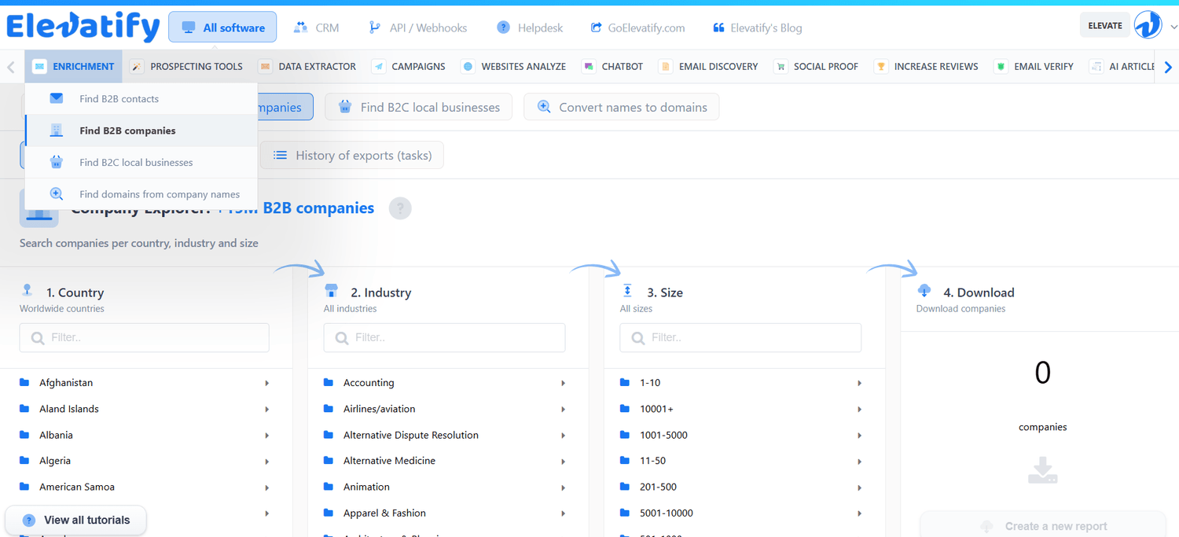
Task: Select the Albania country item
Action: [x=56, y=435]
